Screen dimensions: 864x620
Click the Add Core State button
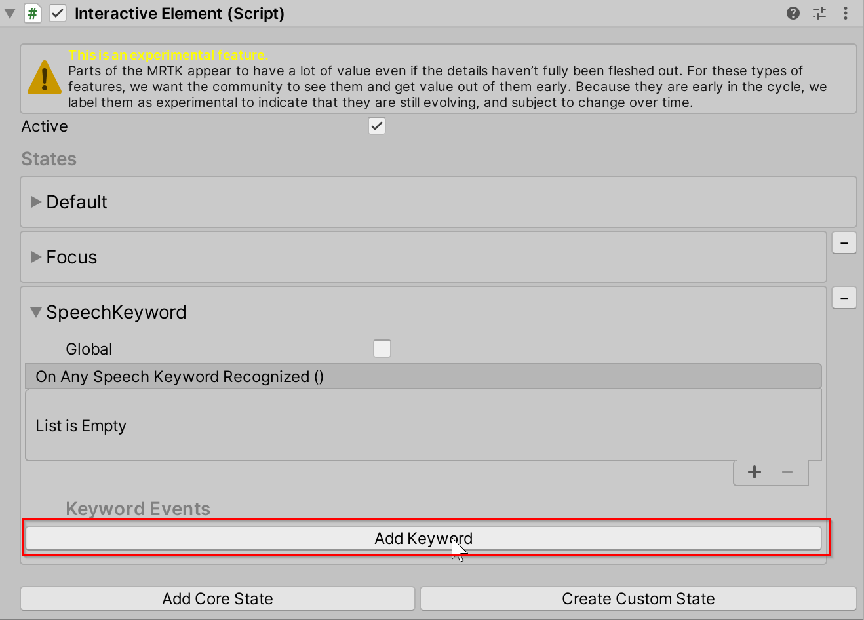point(218,598)
